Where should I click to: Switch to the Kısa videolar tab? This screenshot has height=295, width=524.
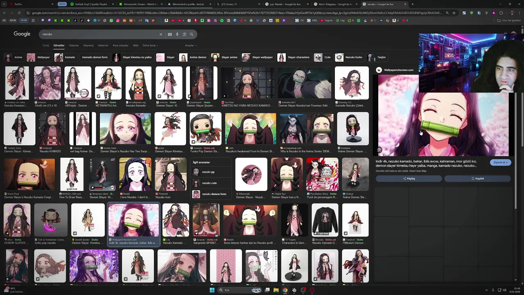pos(120,45)
